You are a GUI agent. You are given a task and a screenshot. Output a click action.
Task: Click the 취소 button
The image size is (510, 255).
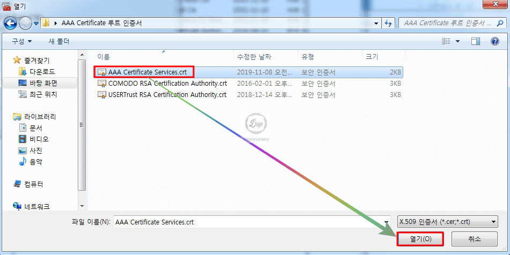click(474, 239)
